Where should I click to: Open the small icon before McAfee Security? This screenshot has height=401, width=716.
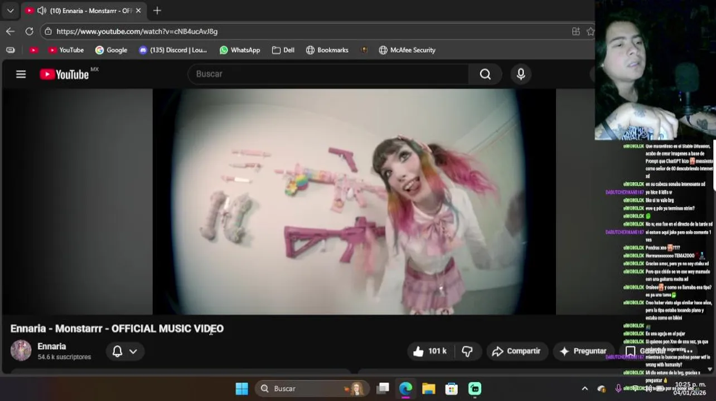(x=364, y=50)
